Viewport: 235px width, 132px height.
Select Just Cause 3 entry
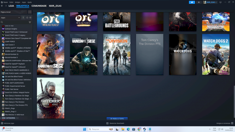pos(16,45)
